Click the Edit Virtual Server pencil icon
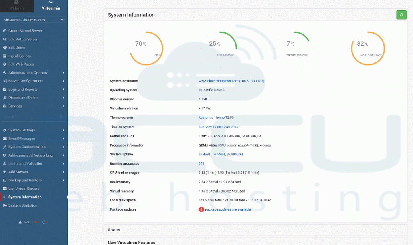Screen dimensions: 413x245 [4, 39]
